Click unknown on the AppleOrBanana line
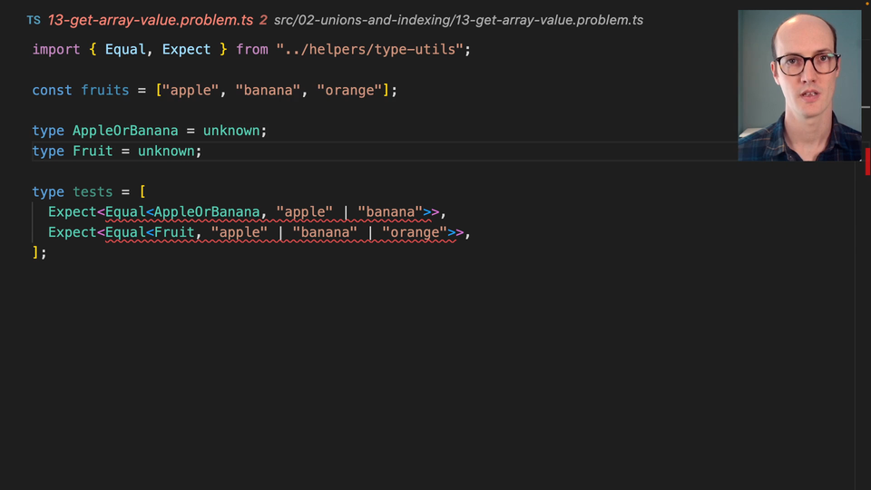 coord(231,131)
